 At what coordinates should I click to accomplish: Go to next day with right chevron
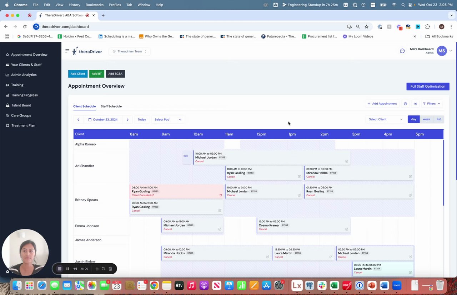point(127,120)
